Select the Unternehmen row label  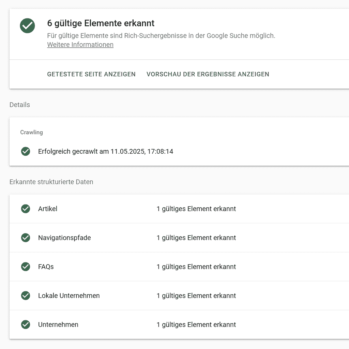pos(58,324)
